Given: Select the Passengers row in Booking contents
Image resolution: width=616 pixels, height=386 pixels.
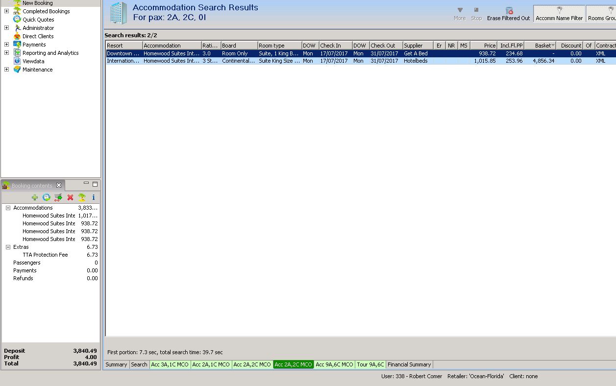Looking at the screenshot, I should tap(50, 263).
